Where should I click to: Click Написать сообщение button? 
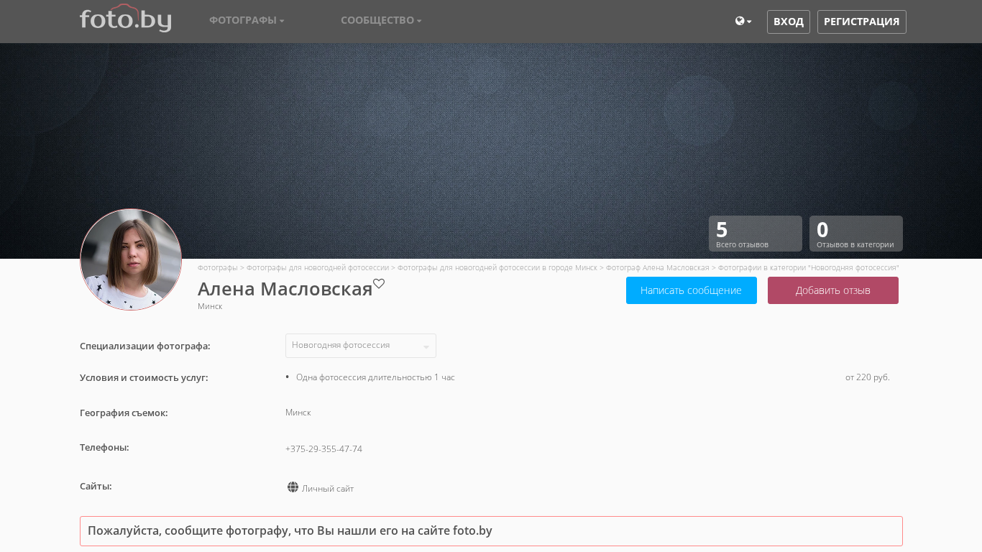point(692,290)
